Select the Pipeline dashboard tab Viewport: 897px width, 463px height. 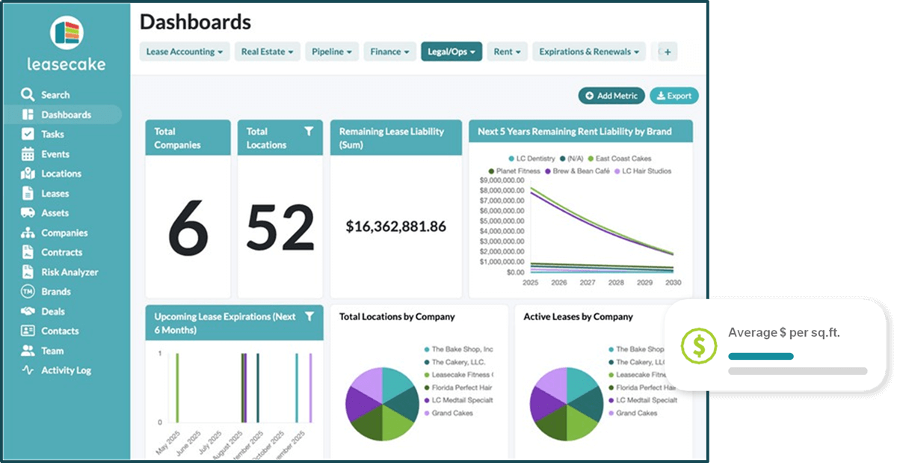coord(332,52)
